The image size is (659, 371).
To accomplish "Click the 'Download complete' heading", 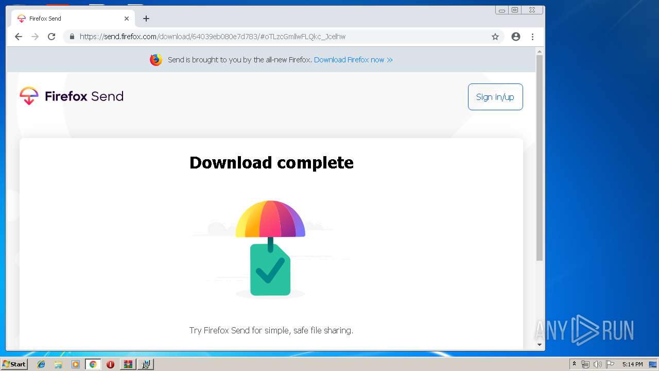I will coord(271,162).
